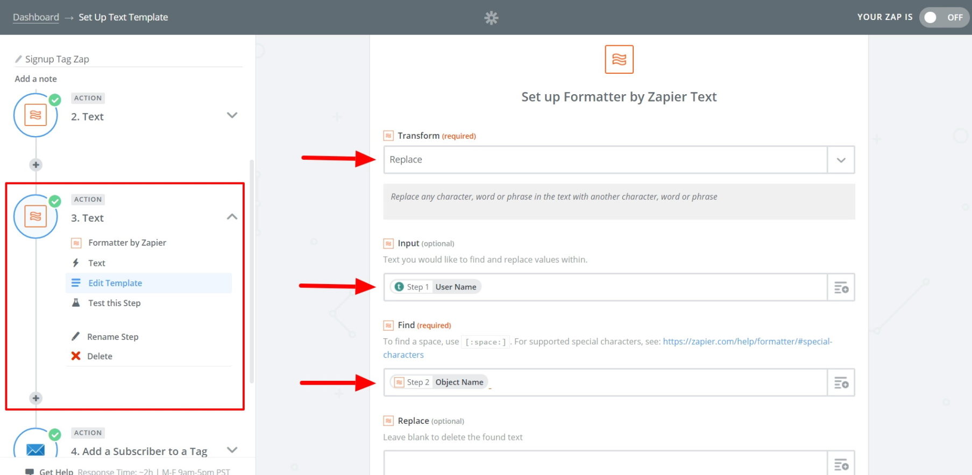This screenshot has height=475, width=972.
Task: Click the Transform dropdown arrow
Action: [x=841, y=160]
